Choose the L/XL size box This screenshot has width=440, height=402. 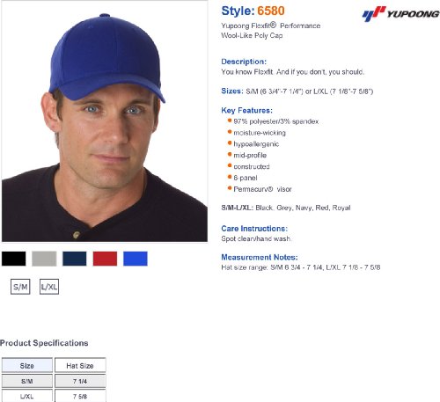pyautogui.click(x=49, y=287)
